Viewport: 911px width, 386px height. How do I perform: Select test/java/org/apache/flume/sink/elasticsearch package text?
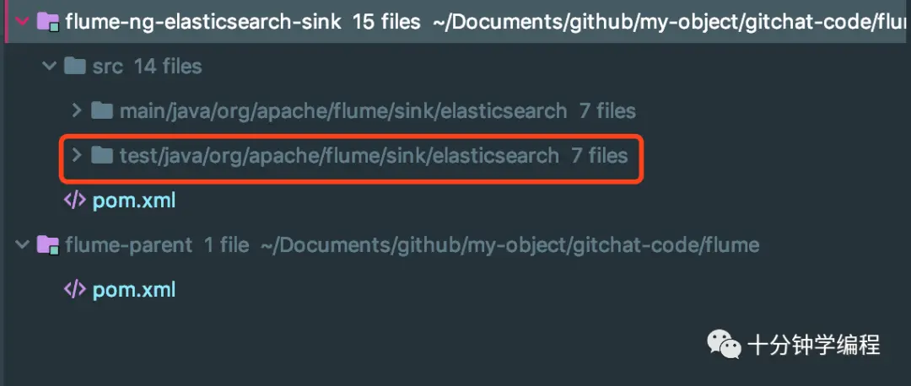pos(339,155)
